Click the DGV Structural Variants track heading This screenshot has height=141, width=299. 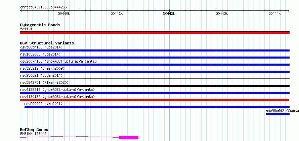click(47, 43)
